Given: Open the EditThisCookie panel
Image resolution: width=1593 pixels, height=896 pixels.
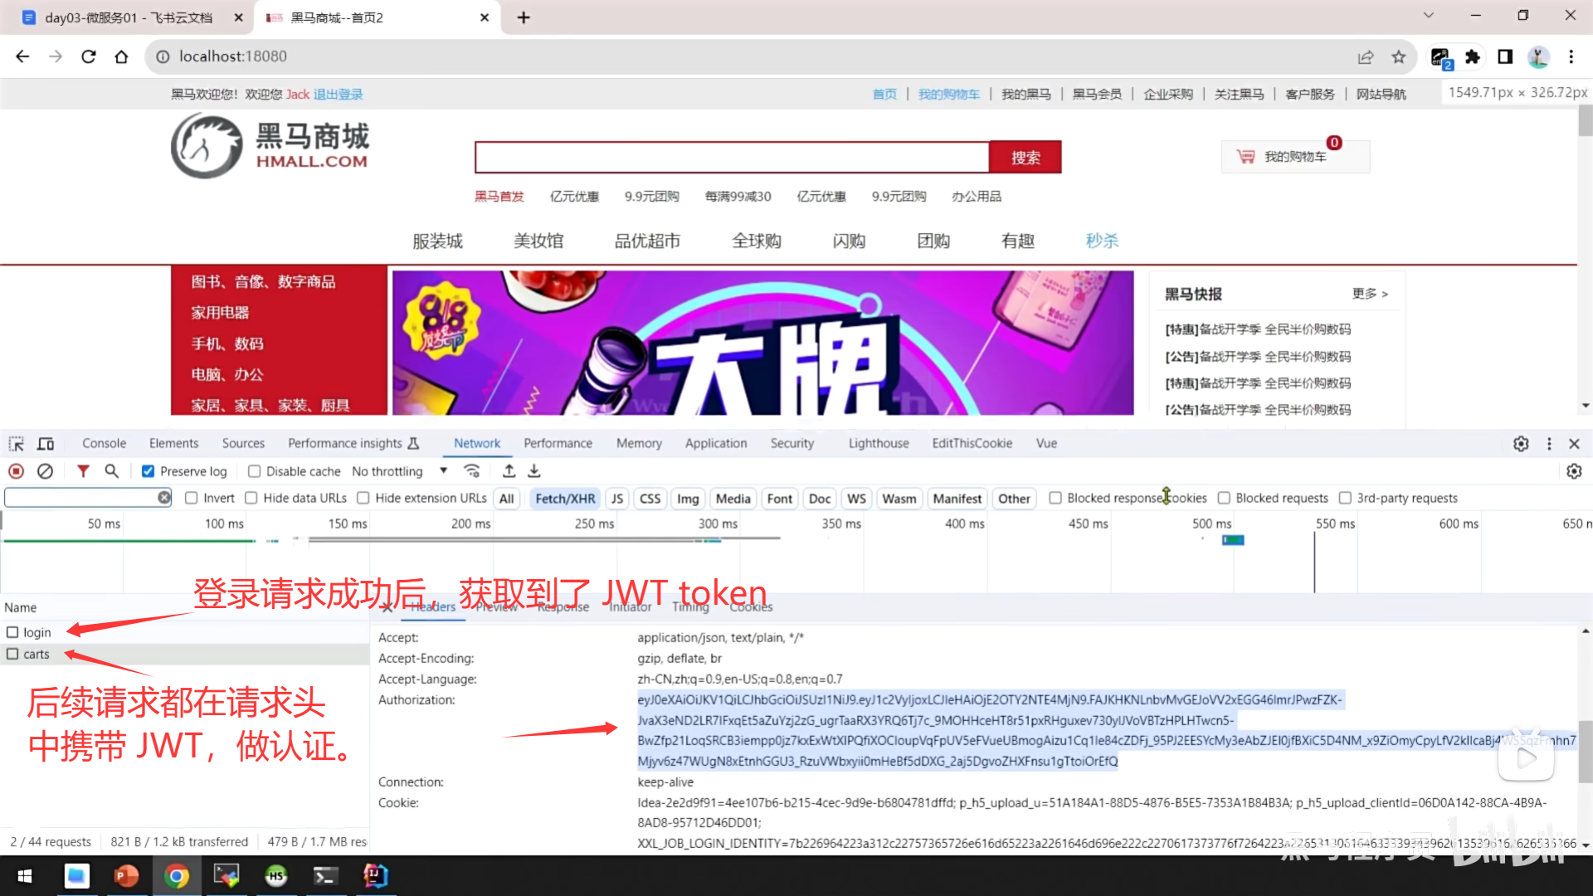Looking at the screenshot, I should click(972, 443).
